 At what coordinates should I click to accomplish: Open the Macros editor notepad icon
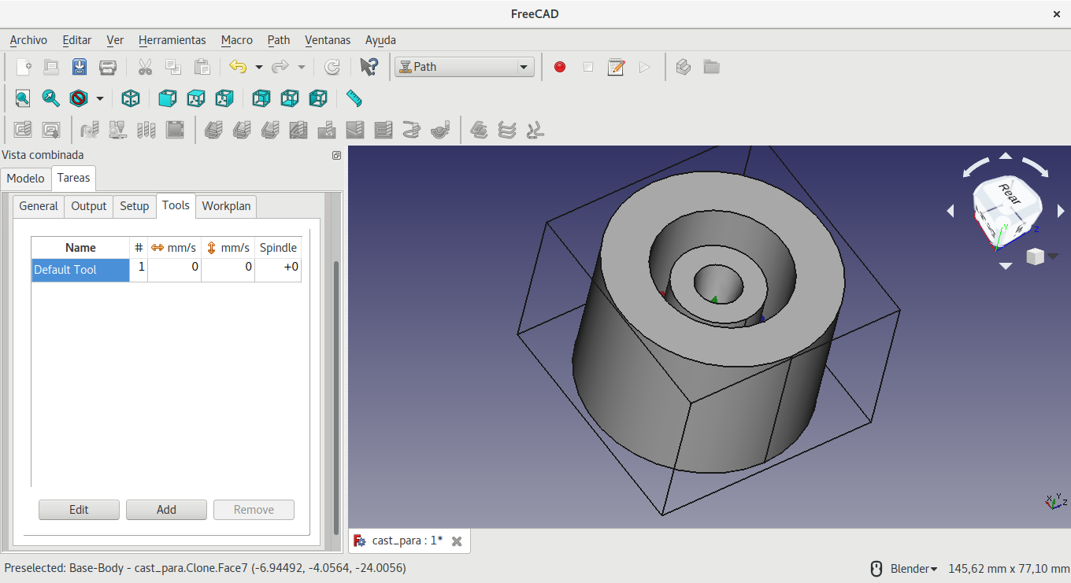[x=616, y=67]
